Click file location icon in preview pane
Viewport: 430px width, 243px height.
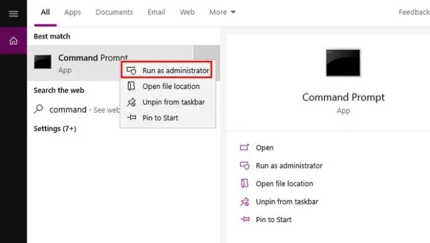pyautogui.click(x=244, y=184)
